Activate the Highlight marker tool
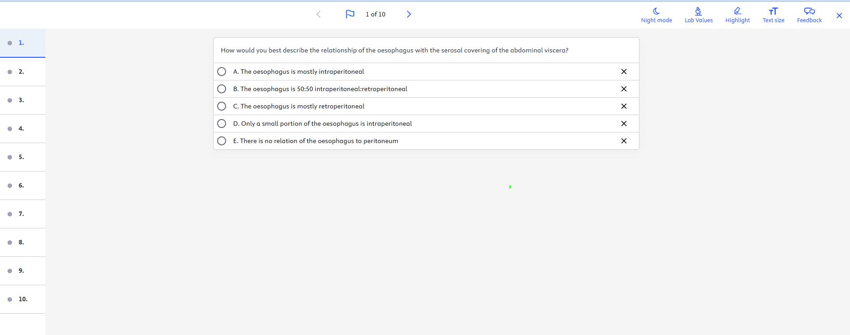850x335 pixels. point(737,12)
